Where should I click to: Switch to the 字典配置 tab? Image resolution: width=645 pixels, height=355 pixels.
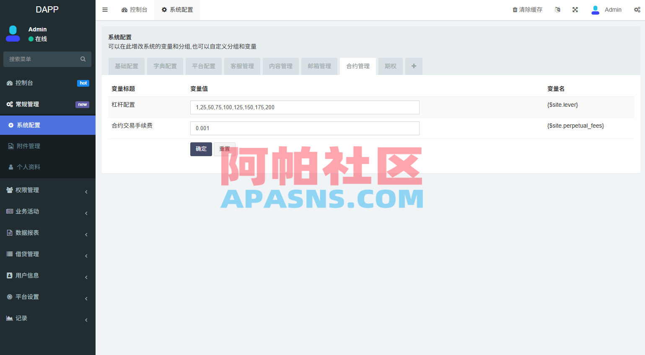click(165, 66)
